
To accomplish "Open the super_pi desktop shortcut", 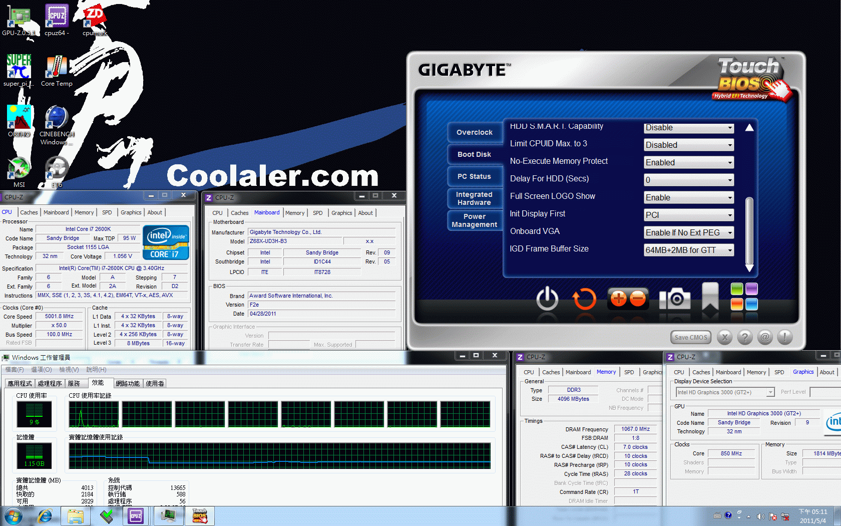I will click(19, 71).
